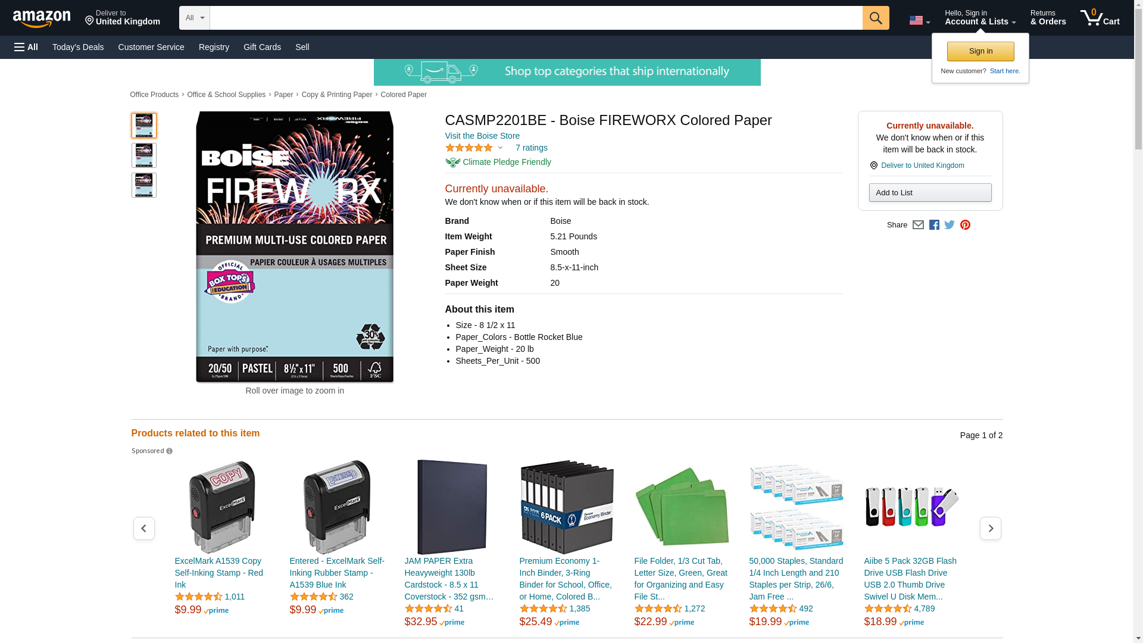This screenshot has height=643, width=1143.
Task: Click the yellow Sign in button
Action: click(980, 51)
